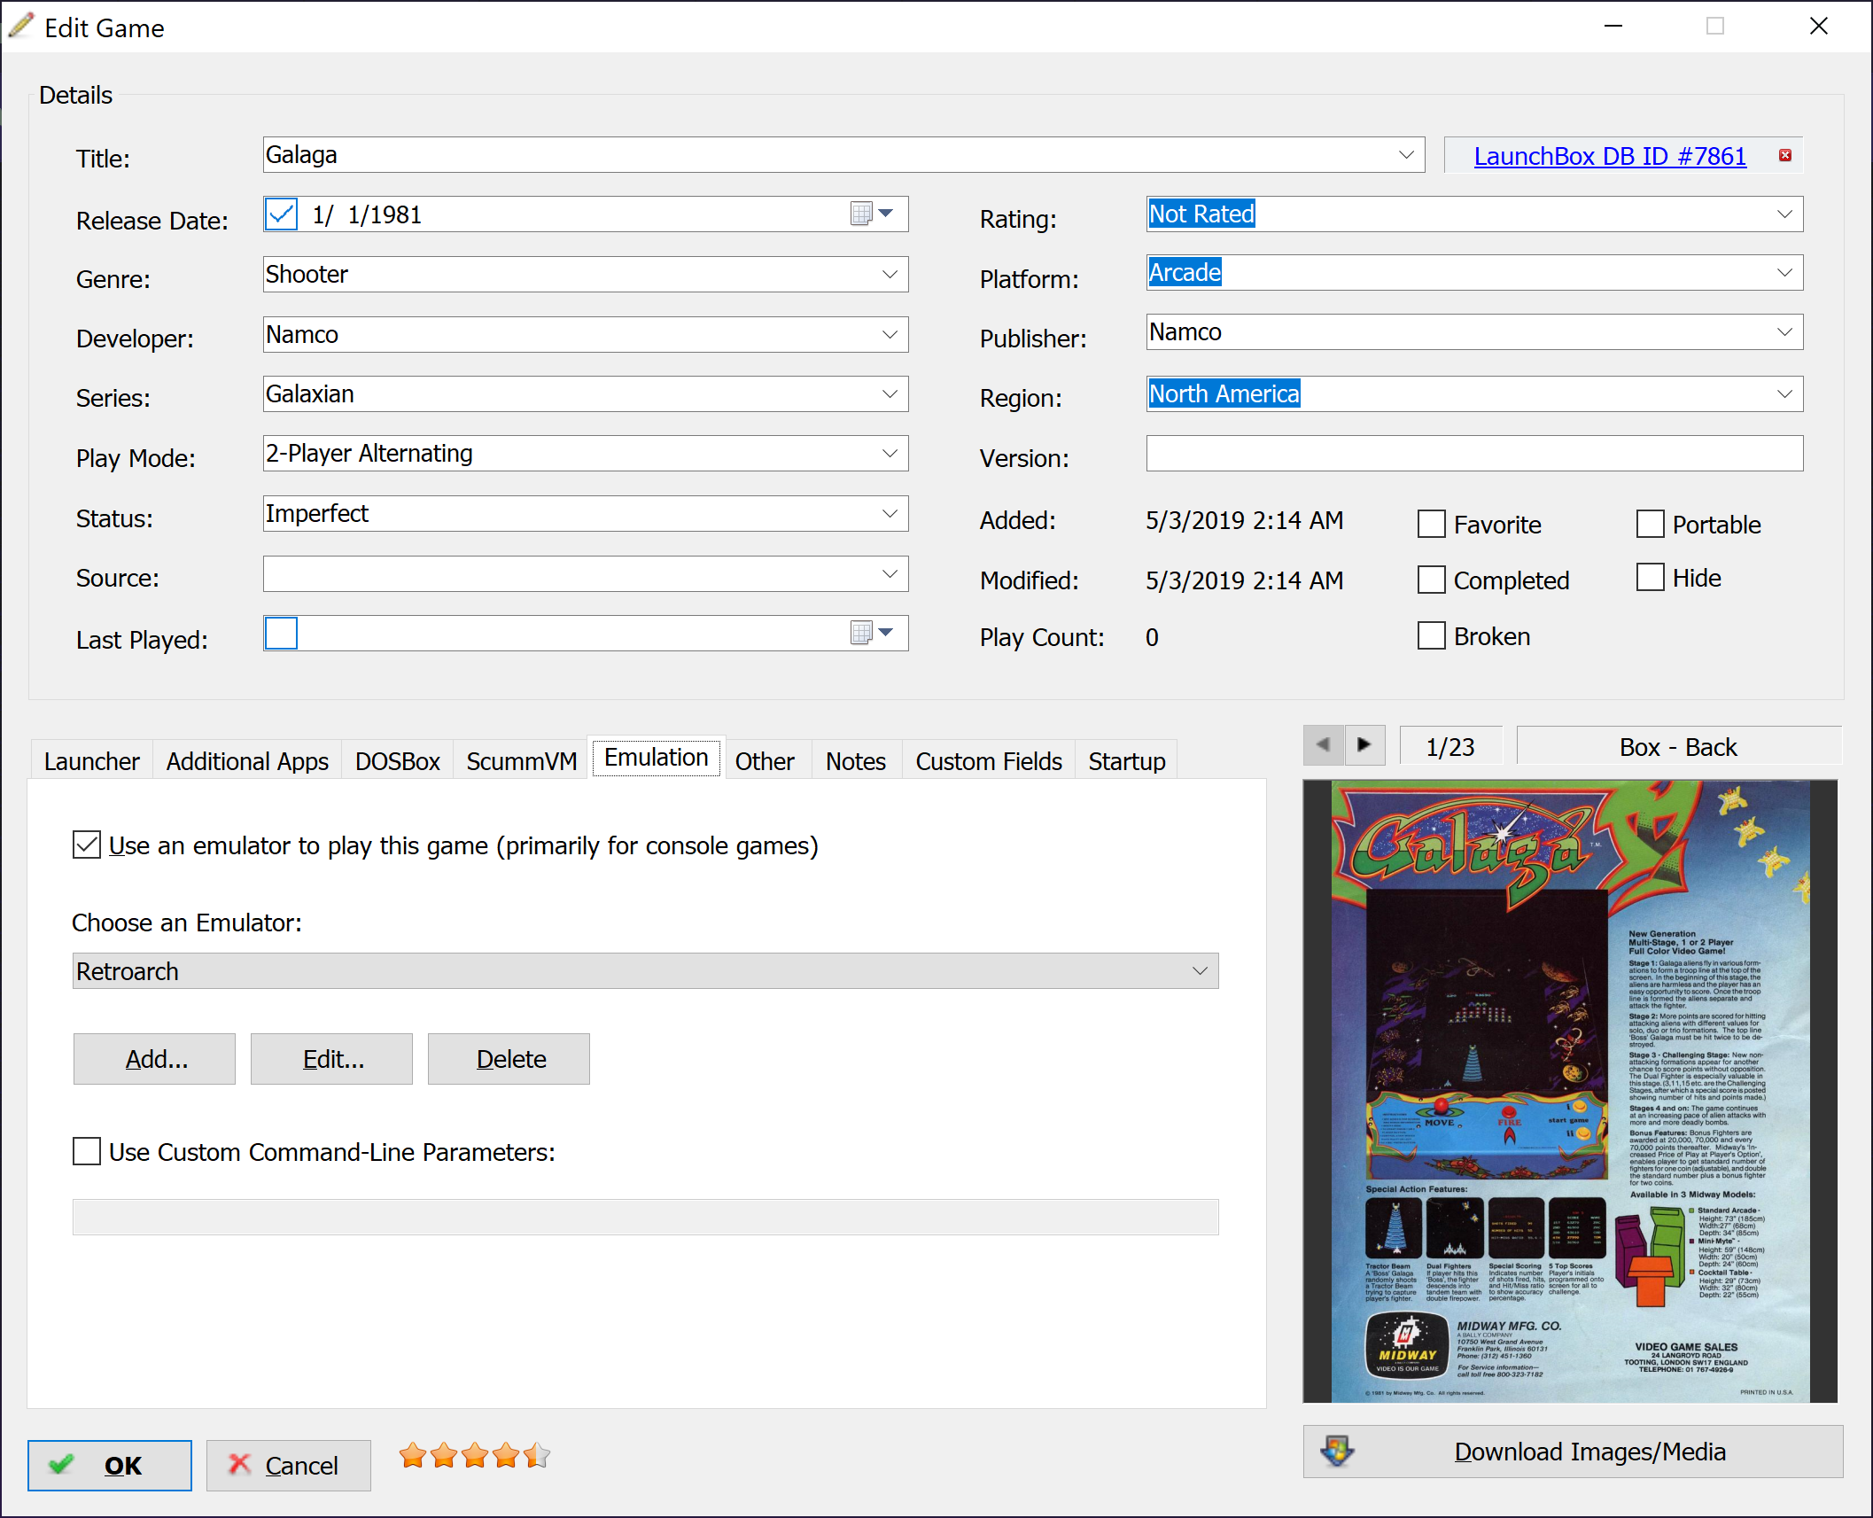Screen dimensions: 1873x1518
Task: Uncheck the Release Date checkbox
Action: pos(281,214)
